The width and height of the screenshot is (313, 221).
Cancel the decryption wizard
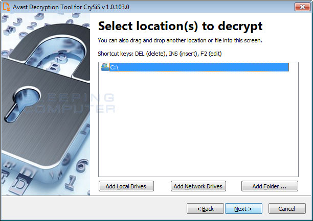pos(287,209)
